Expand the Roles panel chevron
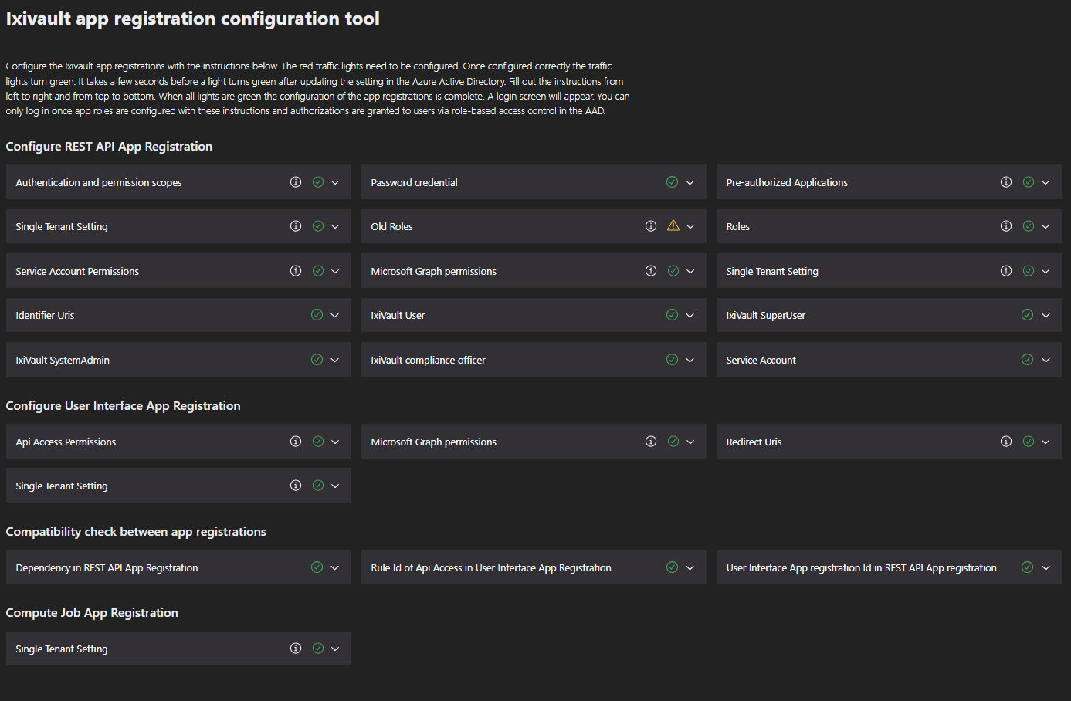 1046,227
